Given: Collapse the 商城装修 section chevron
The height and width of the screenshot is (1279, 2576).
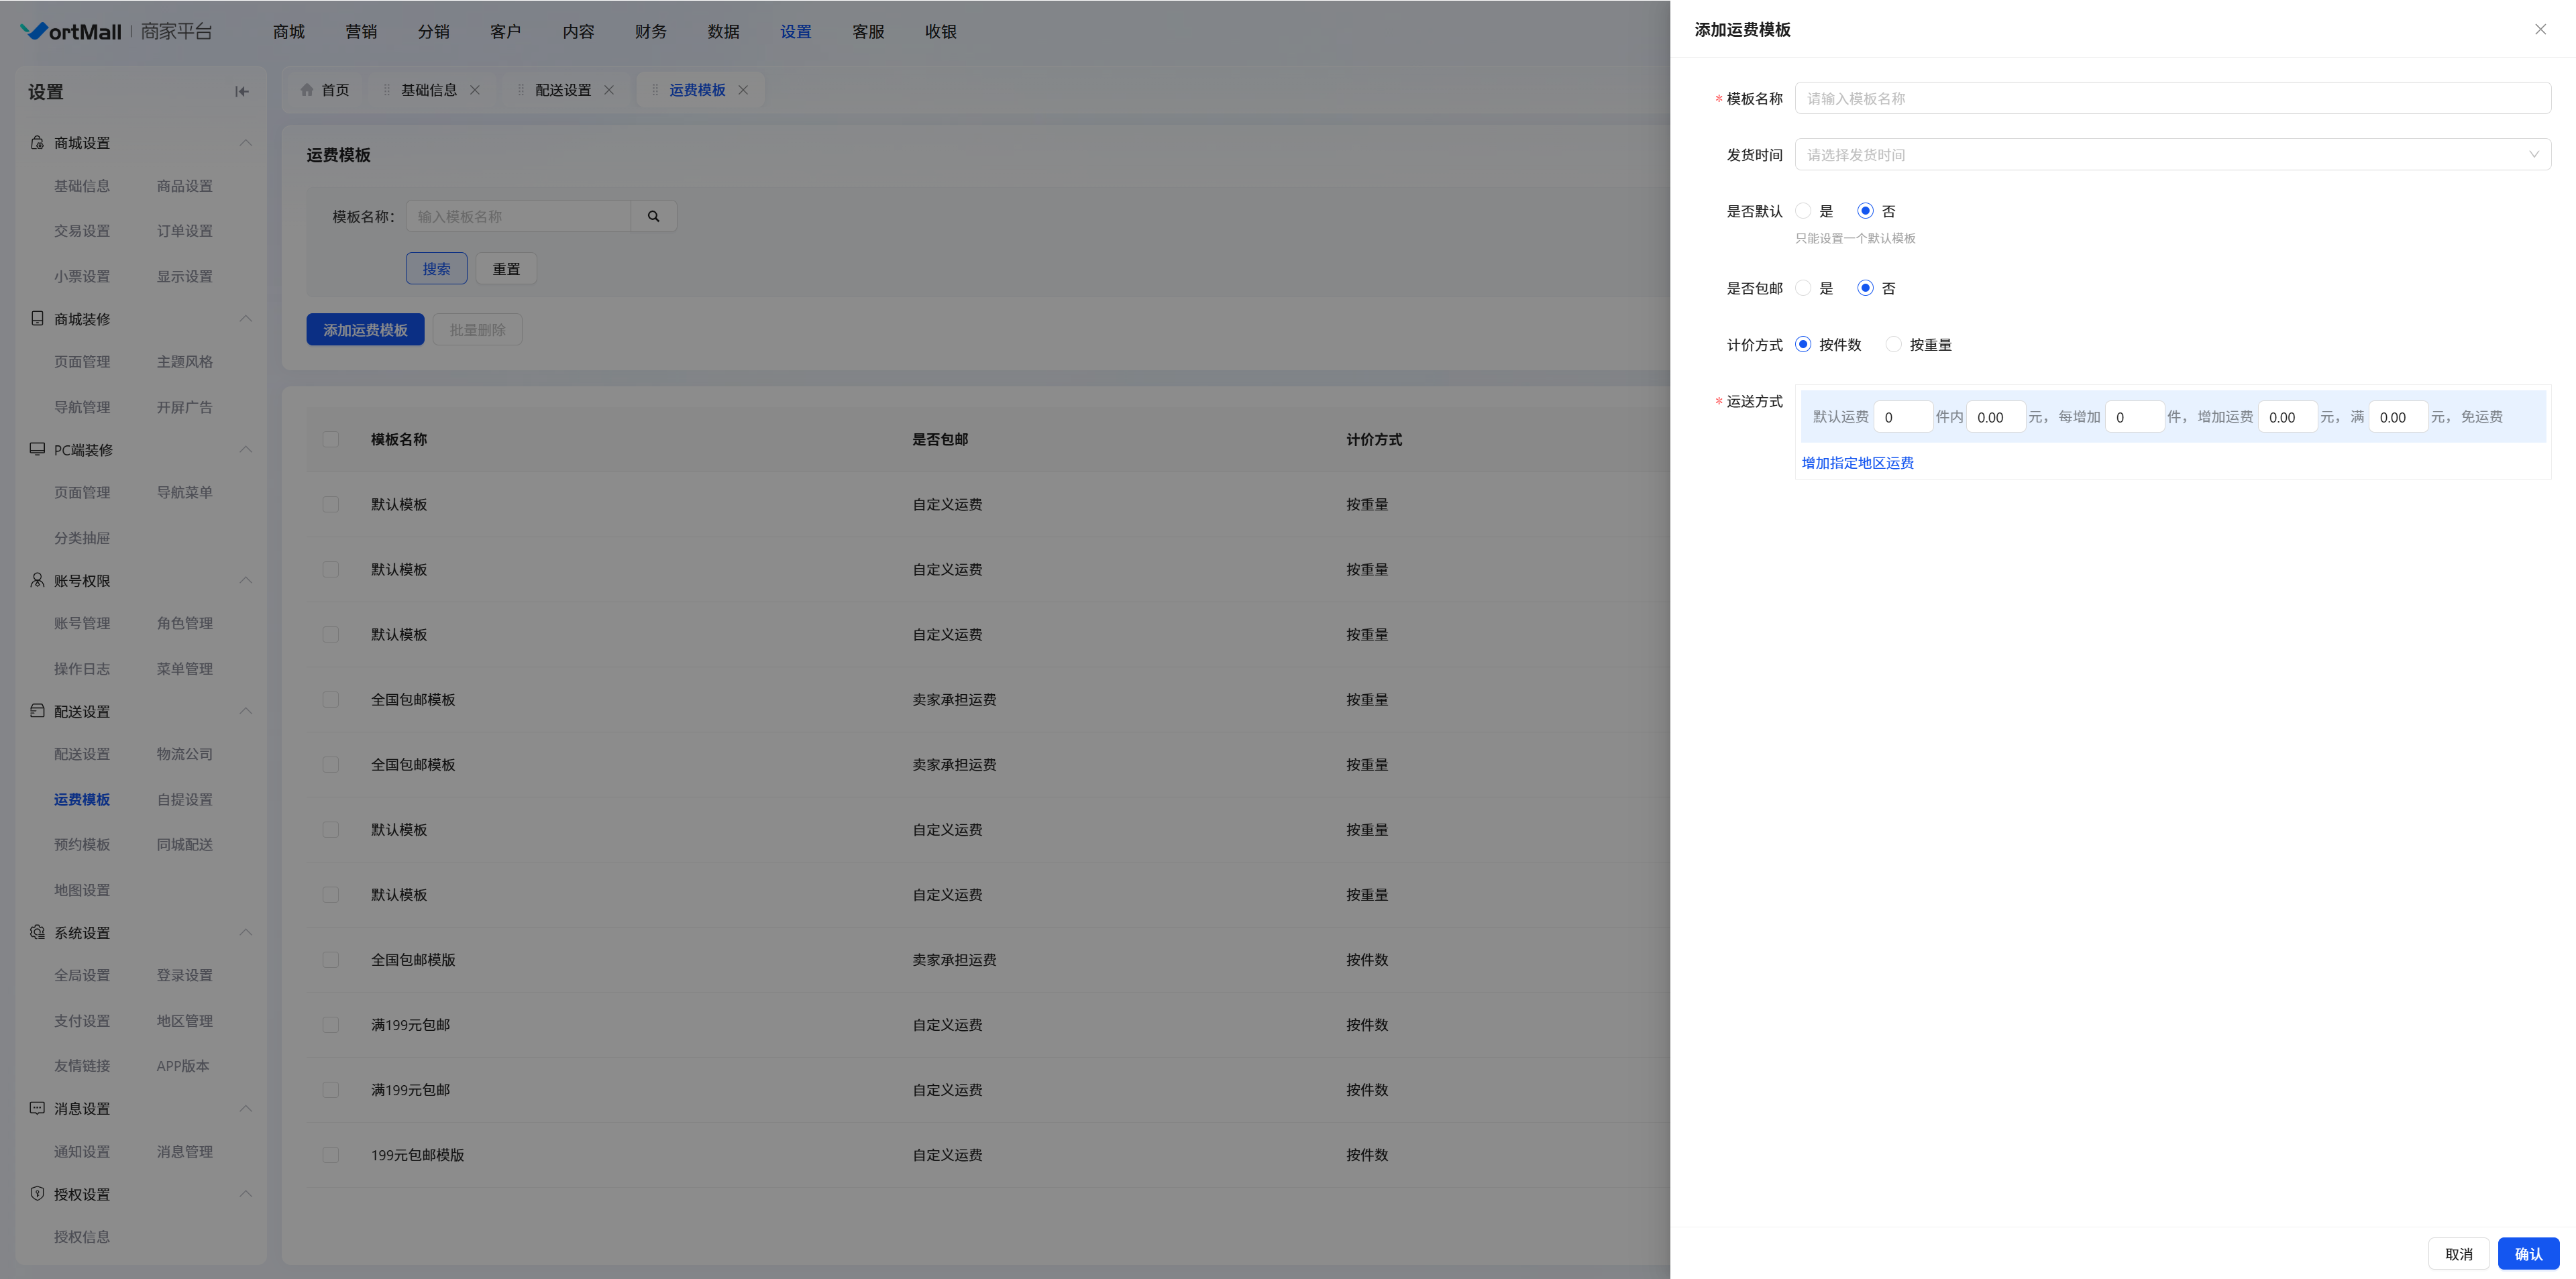Looking at the screenshot, I should coord(245,319).
